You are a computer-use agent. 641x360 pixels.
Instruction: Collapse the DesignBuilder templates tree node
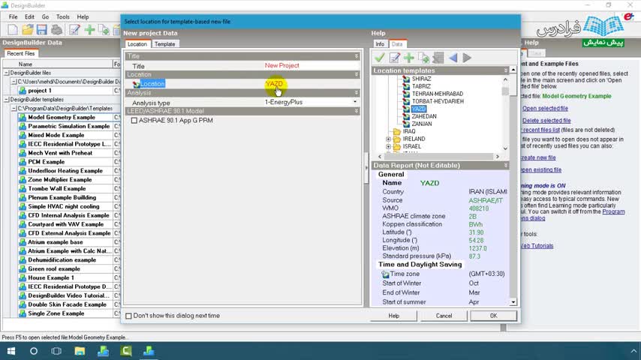click(x=7, y=100)
